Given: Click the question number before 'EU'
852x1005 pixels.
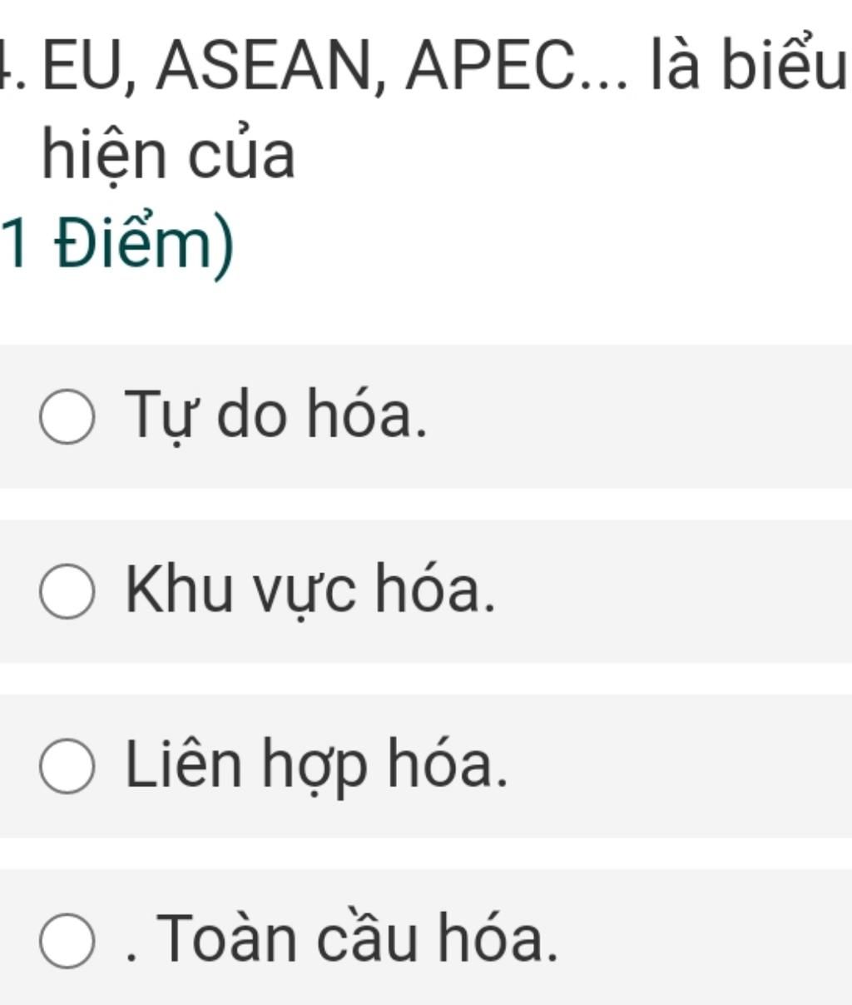Looking at the screenshot, I should (13, 67).
